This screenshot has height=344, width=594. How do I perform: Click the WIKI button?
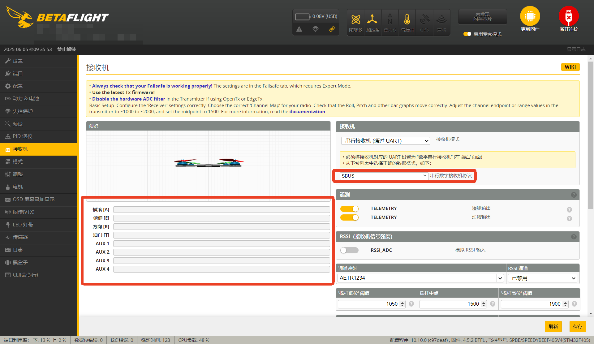click(x=570, y=67)
